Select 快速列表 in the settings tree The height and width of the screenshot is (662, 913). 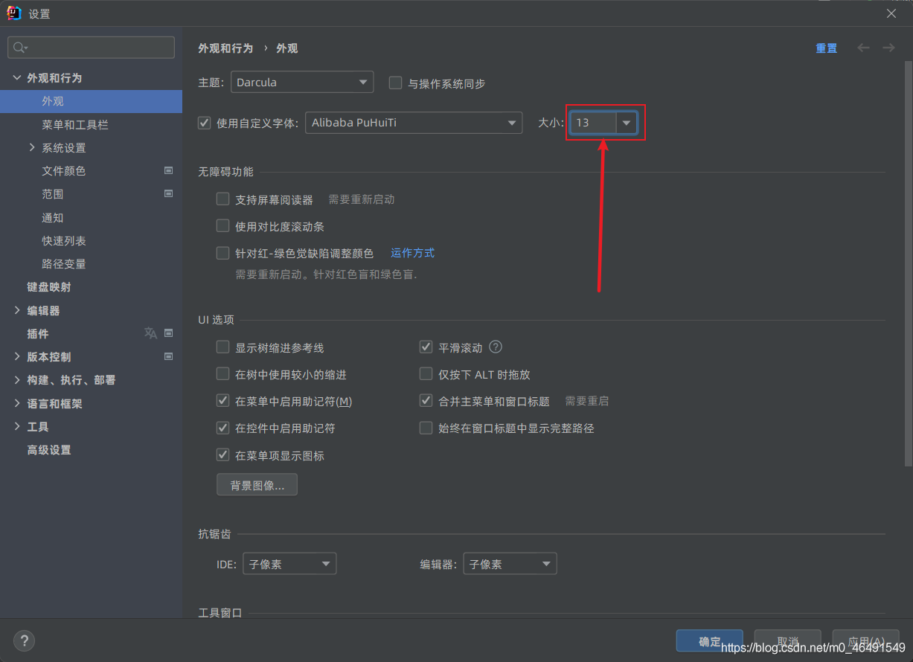[x=91, y=240]
